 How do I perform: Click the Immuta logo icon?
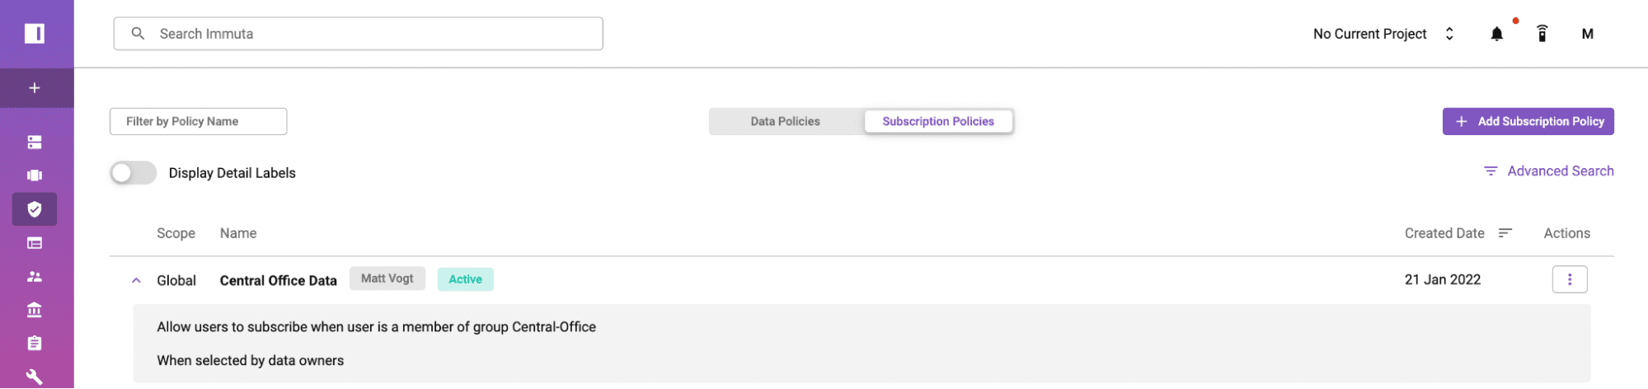[35, 33]
